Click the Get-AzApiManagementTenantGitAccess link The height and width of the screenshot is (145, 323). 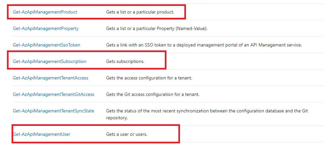(x=53, y=94)
